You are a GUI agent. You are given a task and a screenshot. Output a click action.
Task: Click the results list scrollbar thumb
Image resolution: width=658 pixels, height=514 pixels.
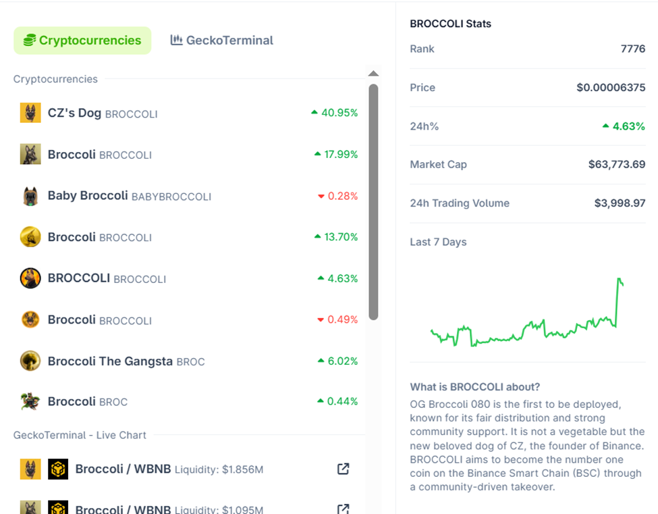tap(373, 201)
